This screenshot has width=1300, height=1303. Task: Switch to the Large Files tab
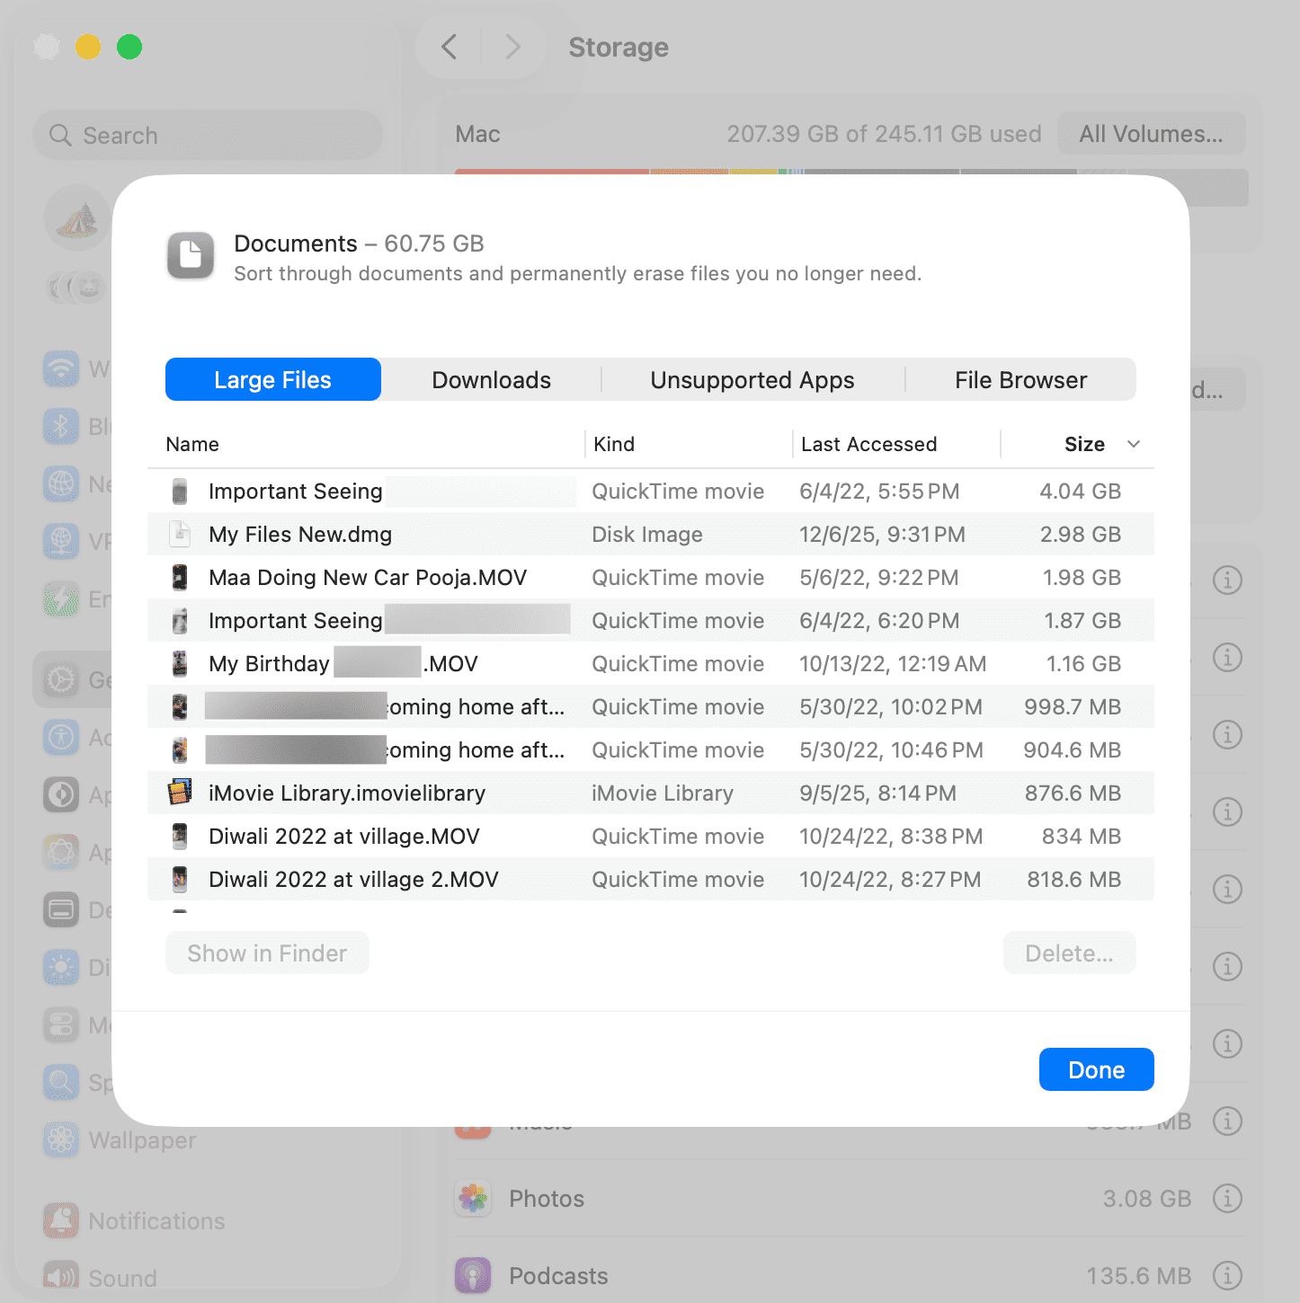point(273,379)
